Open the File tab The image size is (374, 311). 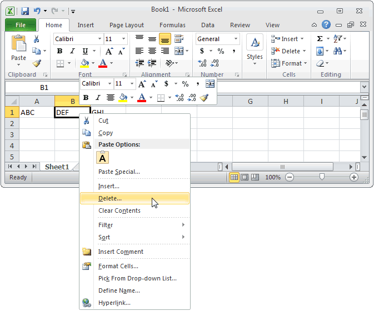click(x=21, y=25)
